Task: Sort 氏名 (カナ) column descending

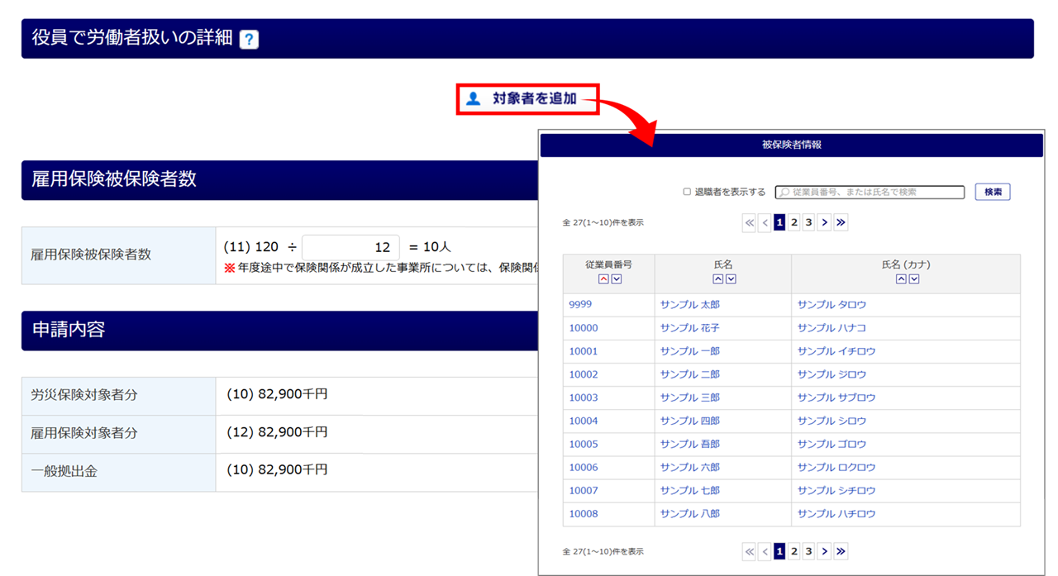Action: pos(913,279)
